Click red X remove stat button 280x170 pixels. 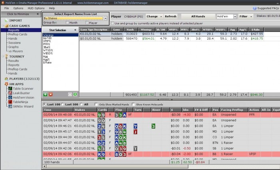[51, 95]
